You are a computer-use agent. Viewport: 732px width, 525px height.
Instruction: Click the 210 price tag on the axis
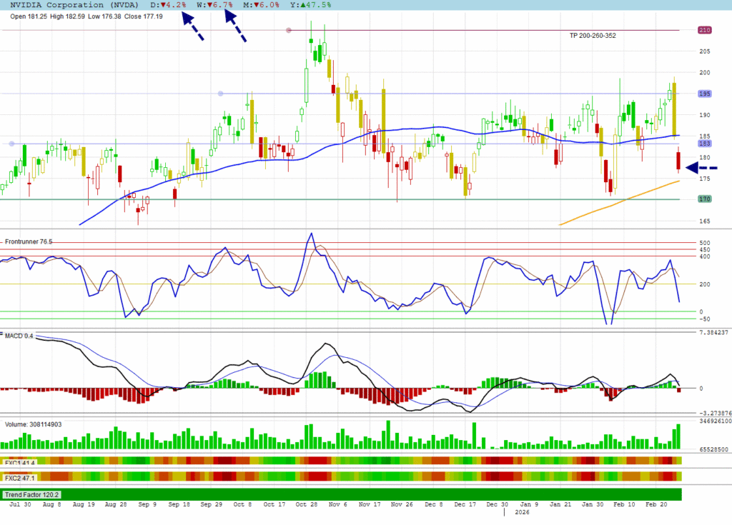pyautogui.click(x=704, y=30)
